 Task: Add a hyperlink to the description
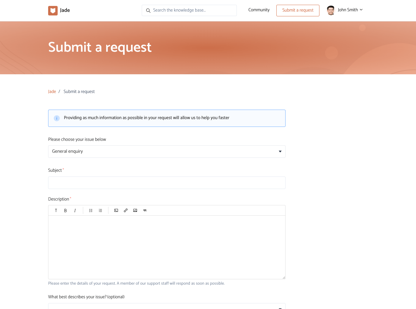(x=126, y=210)
